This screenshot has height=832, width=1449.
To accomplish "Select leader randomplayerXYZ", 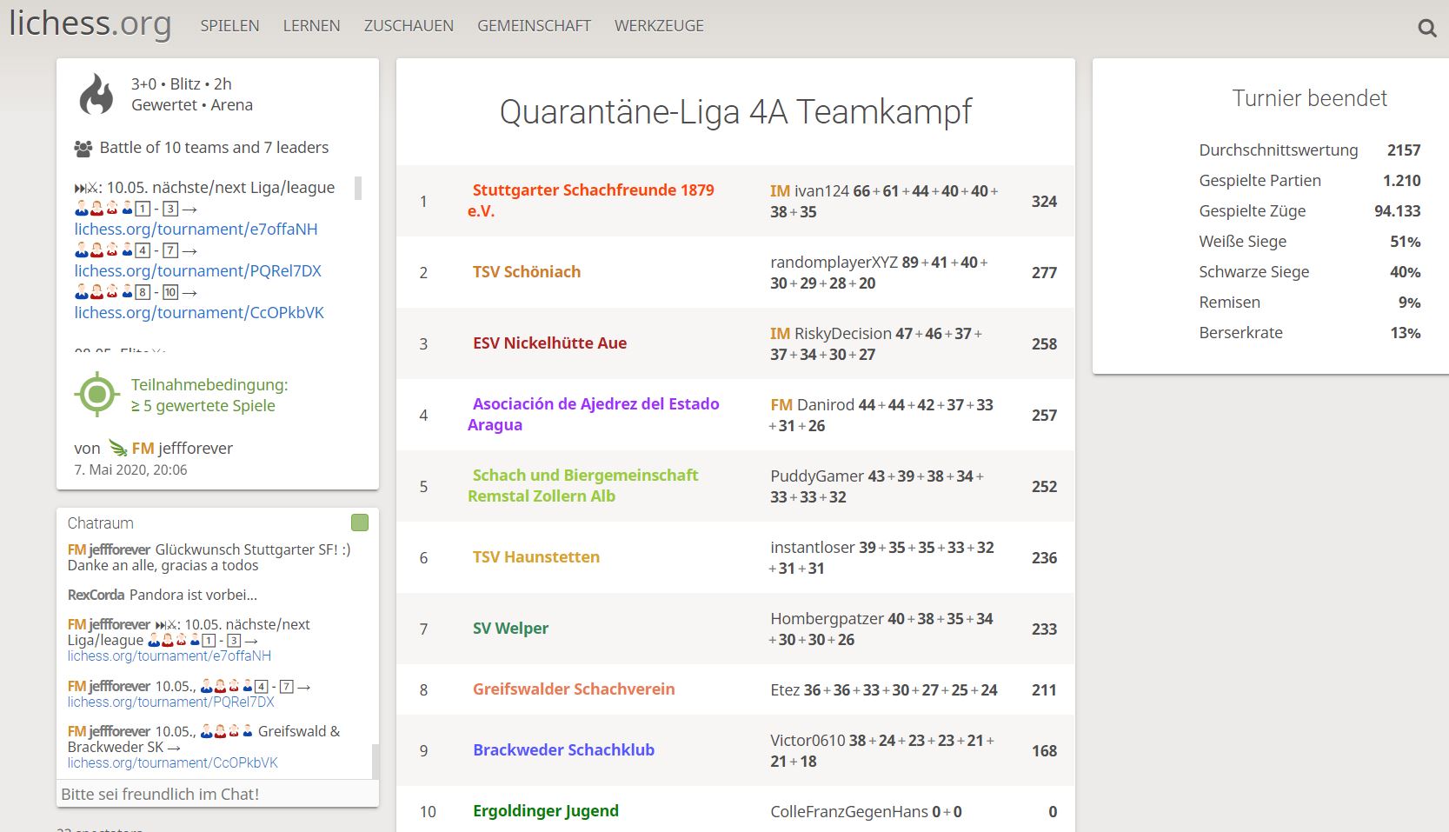I will pyautogui.click(x=834, y=263).
